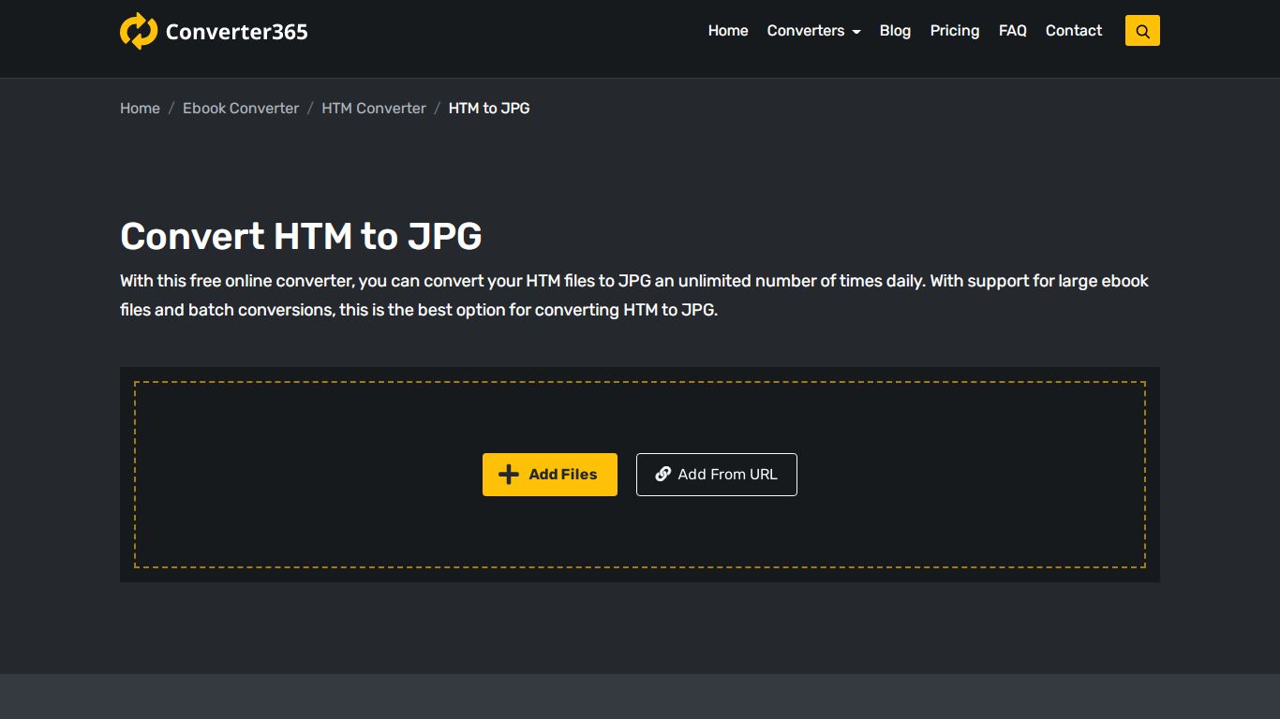Click the Convert HTM to JPG heading

pyautogui.click(x=301, y=237)
